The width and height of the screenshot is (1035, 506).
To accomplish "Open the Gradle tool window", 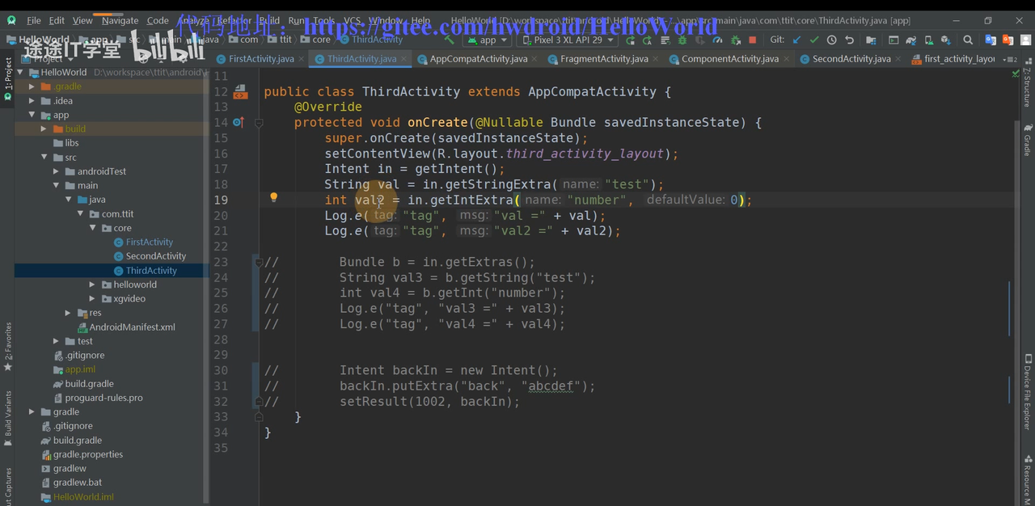I will click(x=1028, y=139).
